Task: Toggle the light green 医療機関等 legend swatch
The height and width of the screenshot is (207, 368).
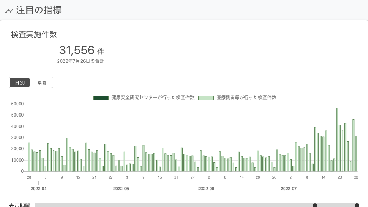Action: click(206, 98)
